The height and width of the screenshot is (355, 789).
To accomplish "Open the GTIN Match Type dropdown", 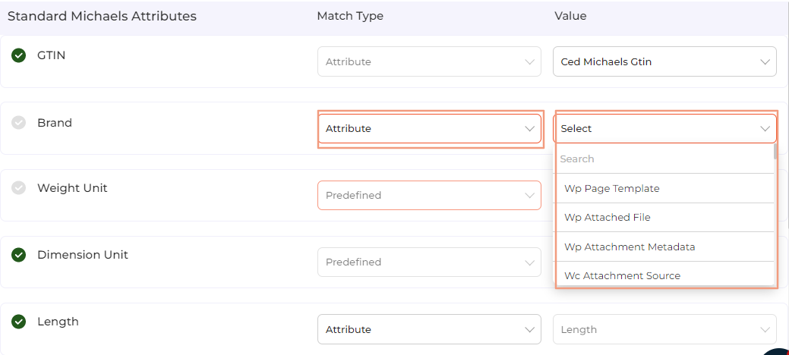I will point(429,62).
